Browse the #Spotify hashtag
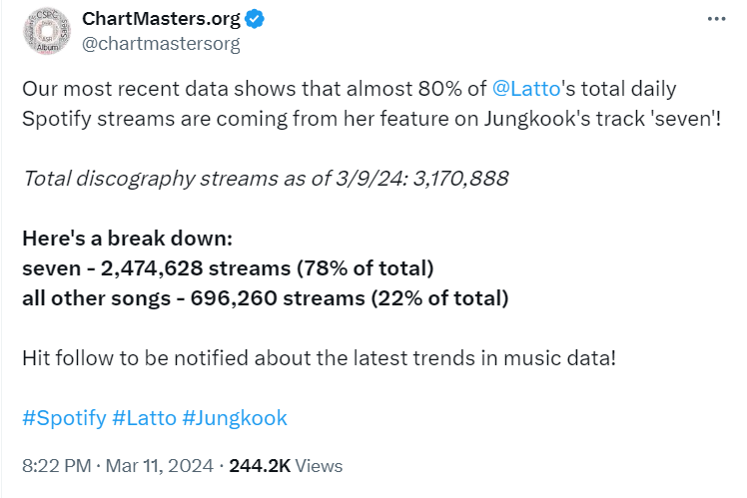747x498 pixels. [64, 418]
